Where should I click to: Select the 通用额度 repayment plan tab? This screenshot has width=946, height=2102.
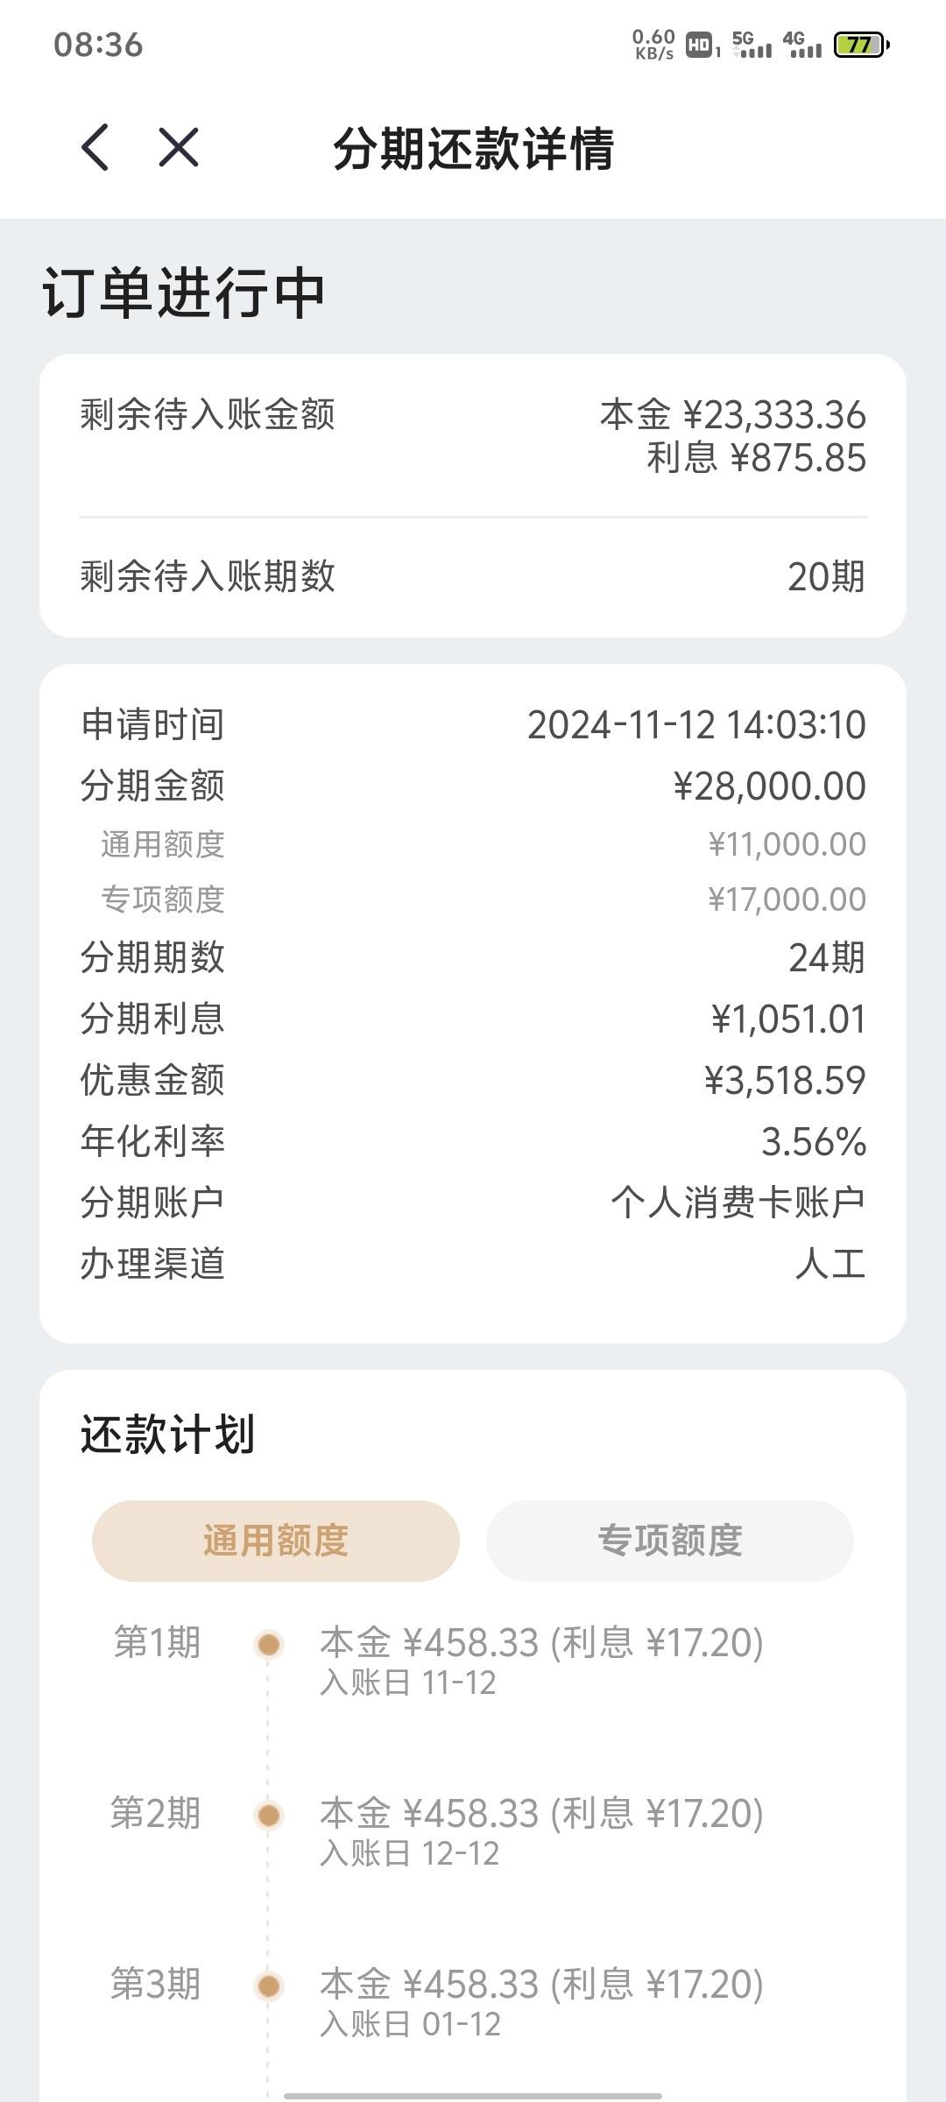click(276, 1541)
